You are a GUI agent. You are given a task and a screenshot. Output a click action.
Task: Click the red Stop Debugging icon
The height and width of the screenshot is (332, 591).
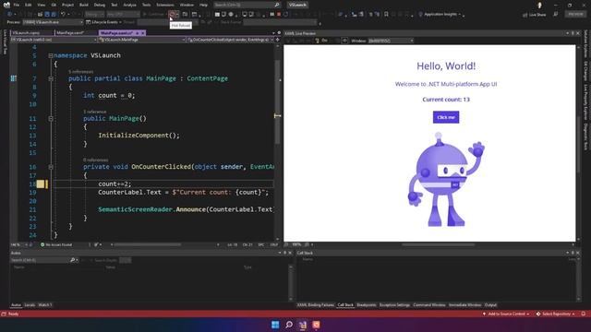[x=279, y=15]
